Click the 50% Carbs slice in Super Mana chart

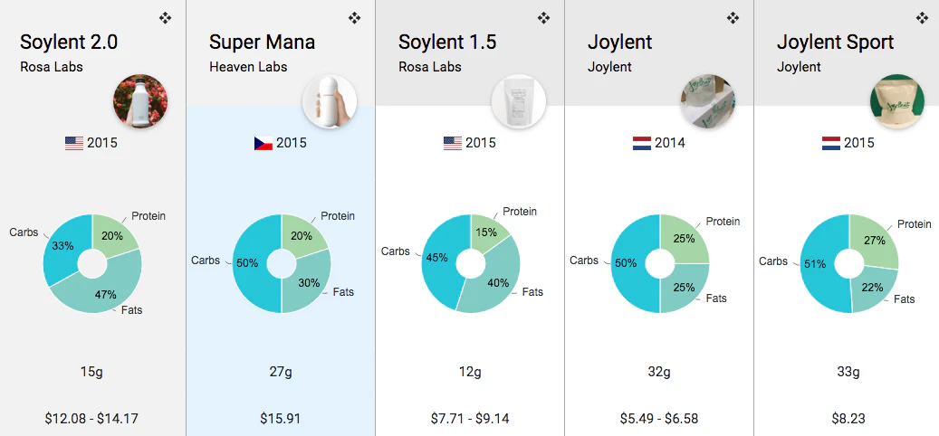(250, 263)
